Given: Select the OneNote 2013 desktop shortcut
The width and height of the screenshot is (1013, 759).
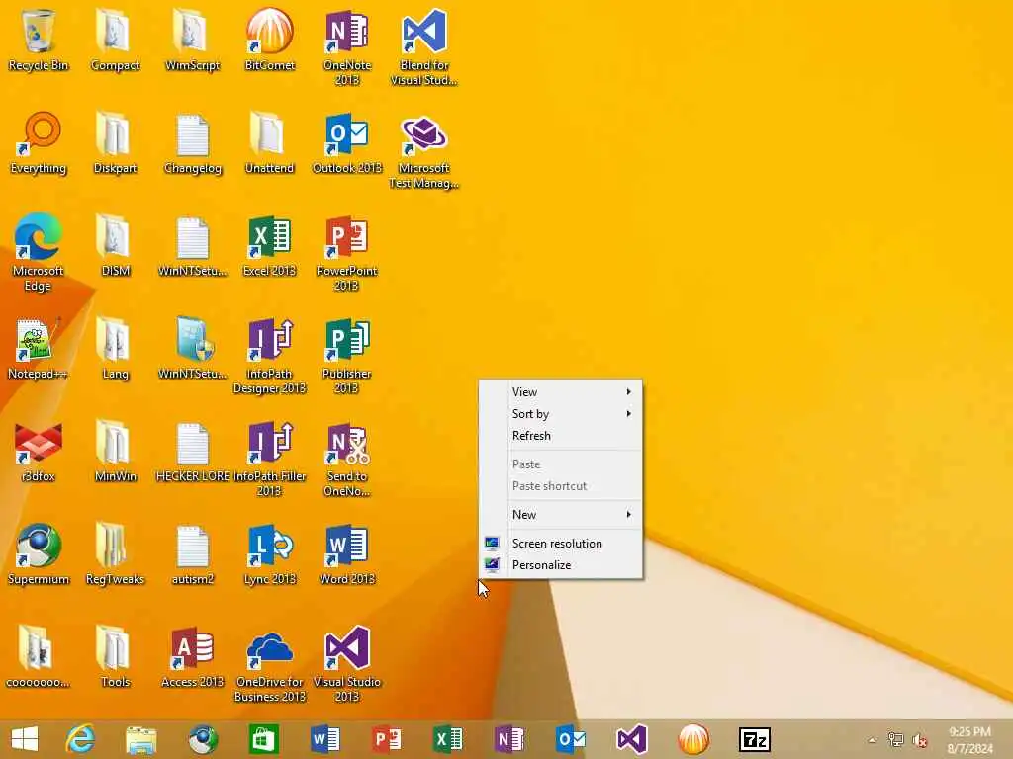Looking at the screenshot, I should (347, 47).
